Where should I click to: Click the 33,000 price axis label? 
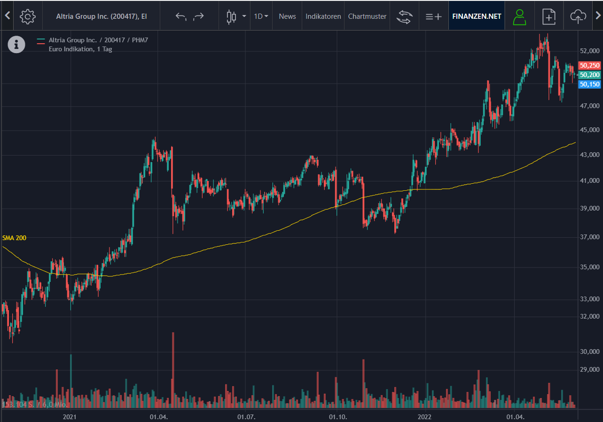click(x=589, y=299)
